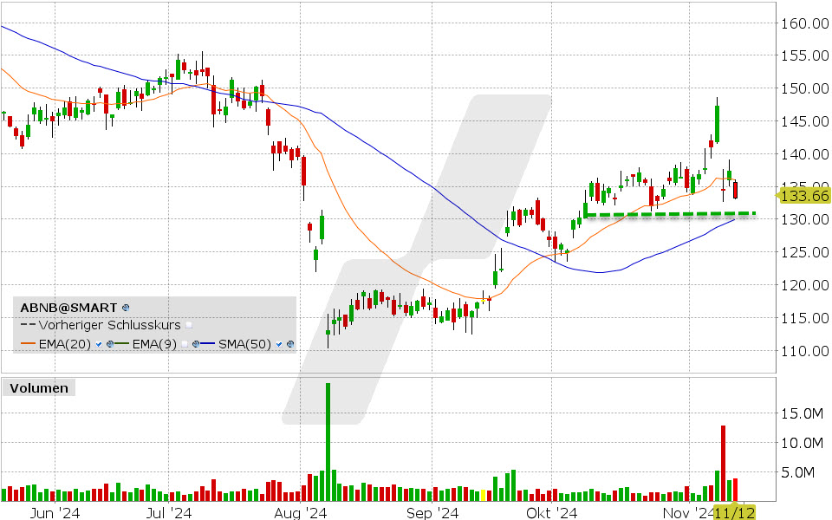Viewport: 832px width, 520px height.
Task: Click the Jun '24 axis label
Action: (55, 512)
